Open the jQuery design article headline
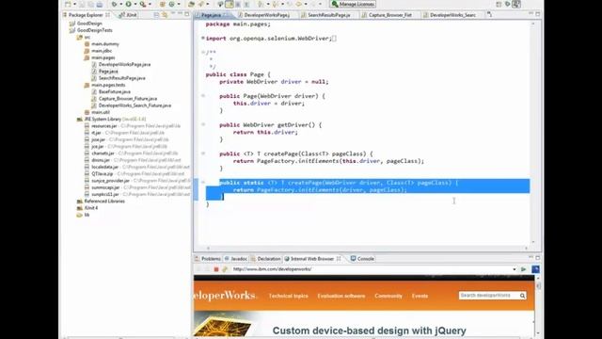Image resolution: width=602 pixels, height=339 pixels. coord(369,331)
